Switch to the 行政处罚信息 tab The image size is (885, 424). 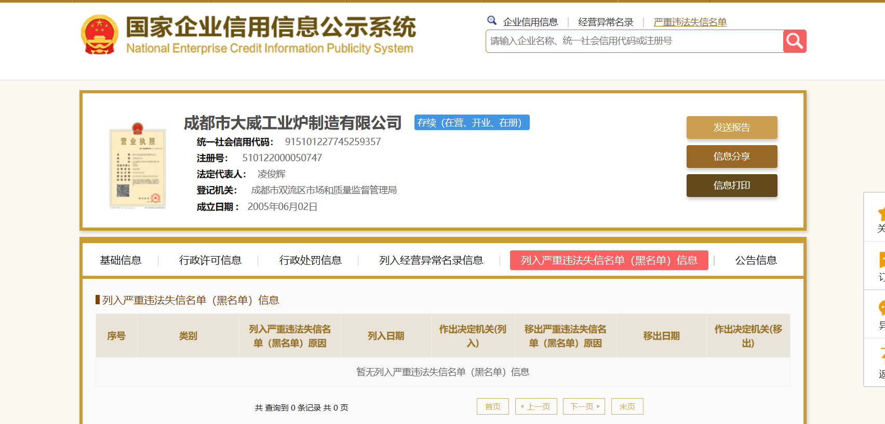(310, 260)
